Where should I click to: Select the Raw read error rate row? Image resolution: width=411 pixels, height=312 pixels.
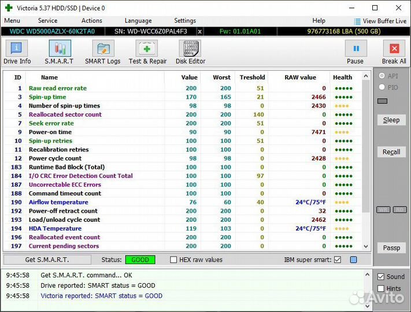point(183,88)
